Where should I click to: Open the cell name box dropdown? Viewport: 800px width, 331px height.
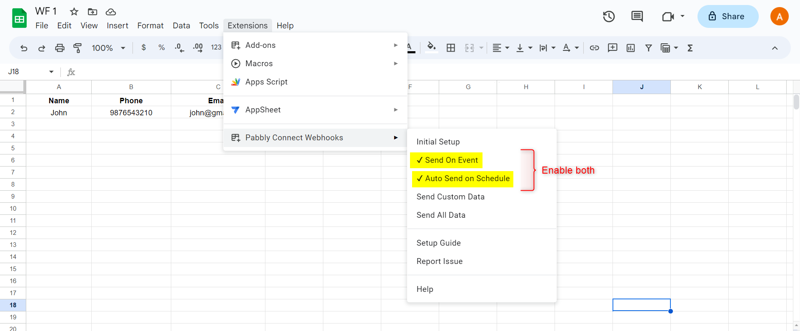51,72
